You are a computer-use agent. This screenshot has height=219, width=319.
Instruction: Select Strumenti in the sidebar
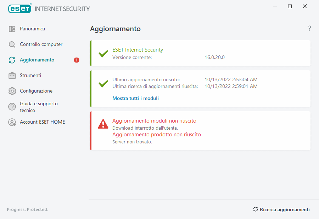(x=30, y=76)
